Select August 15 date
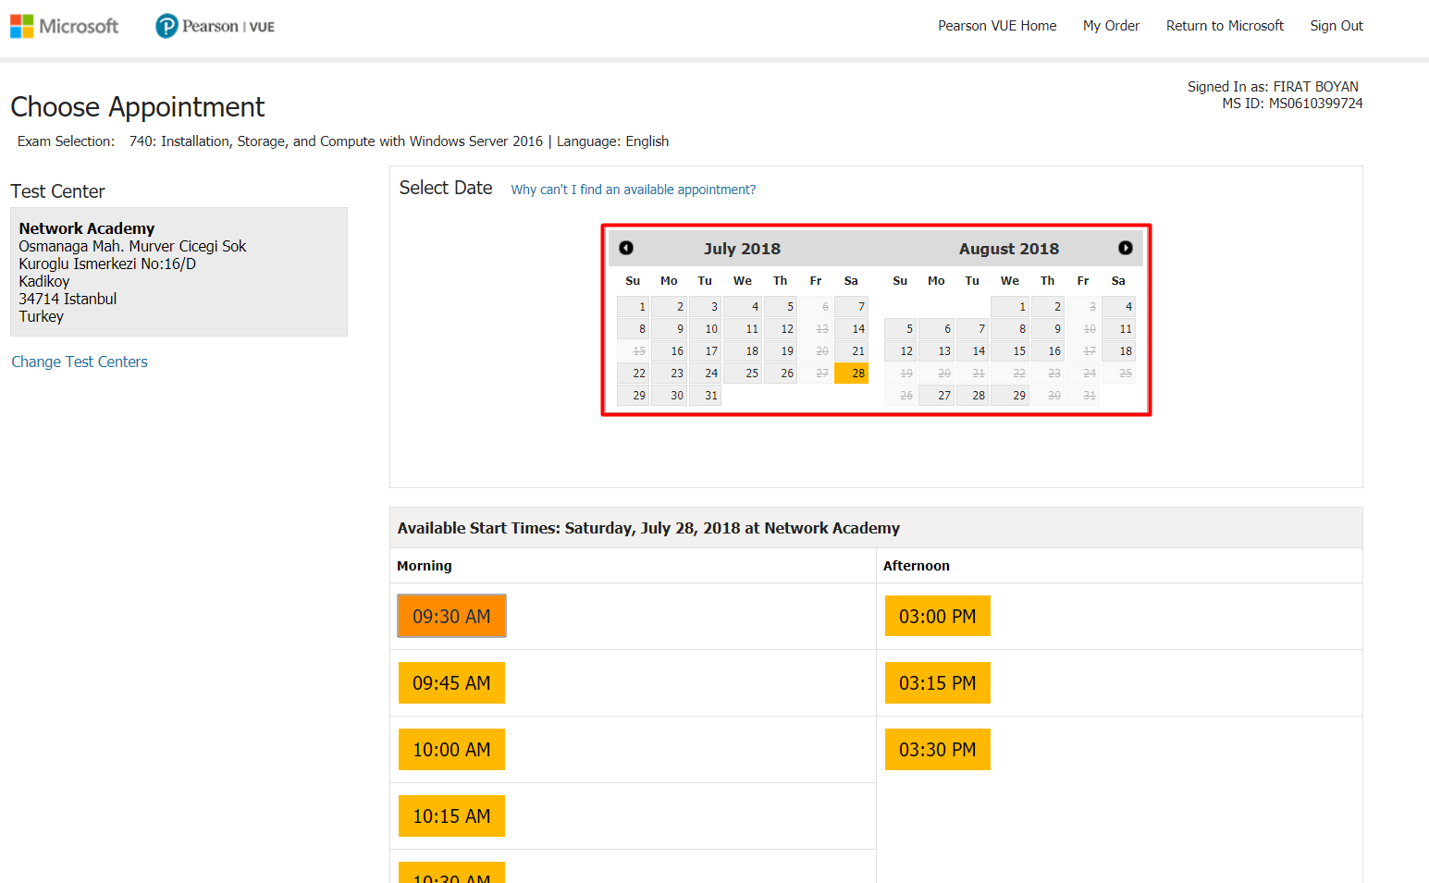The image size is (1429, 883). tap(1010, 350)
